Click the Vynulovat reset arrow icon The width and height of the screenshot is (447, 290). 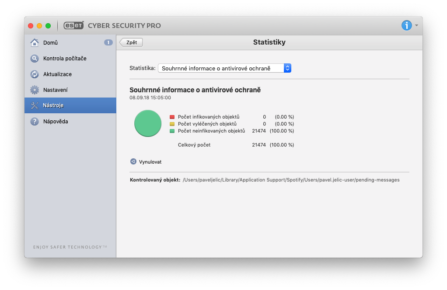click(133, 161)
